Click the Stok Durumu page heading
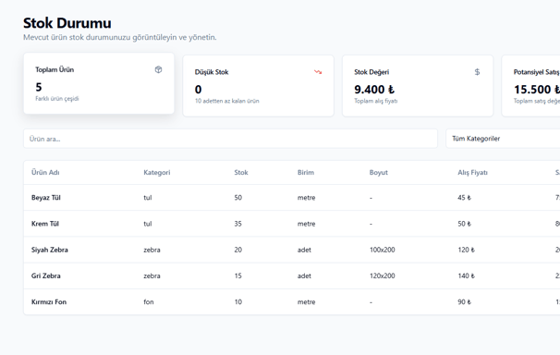 (67, 23)
